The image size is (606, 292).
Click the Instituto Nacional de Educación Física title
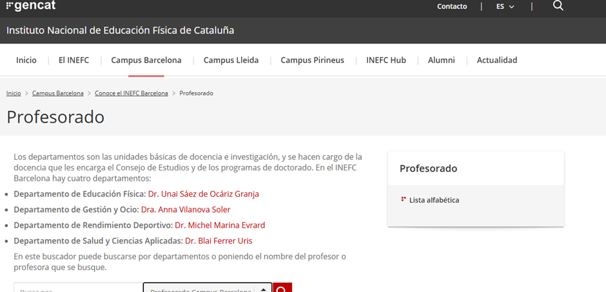tap(120, 30)
